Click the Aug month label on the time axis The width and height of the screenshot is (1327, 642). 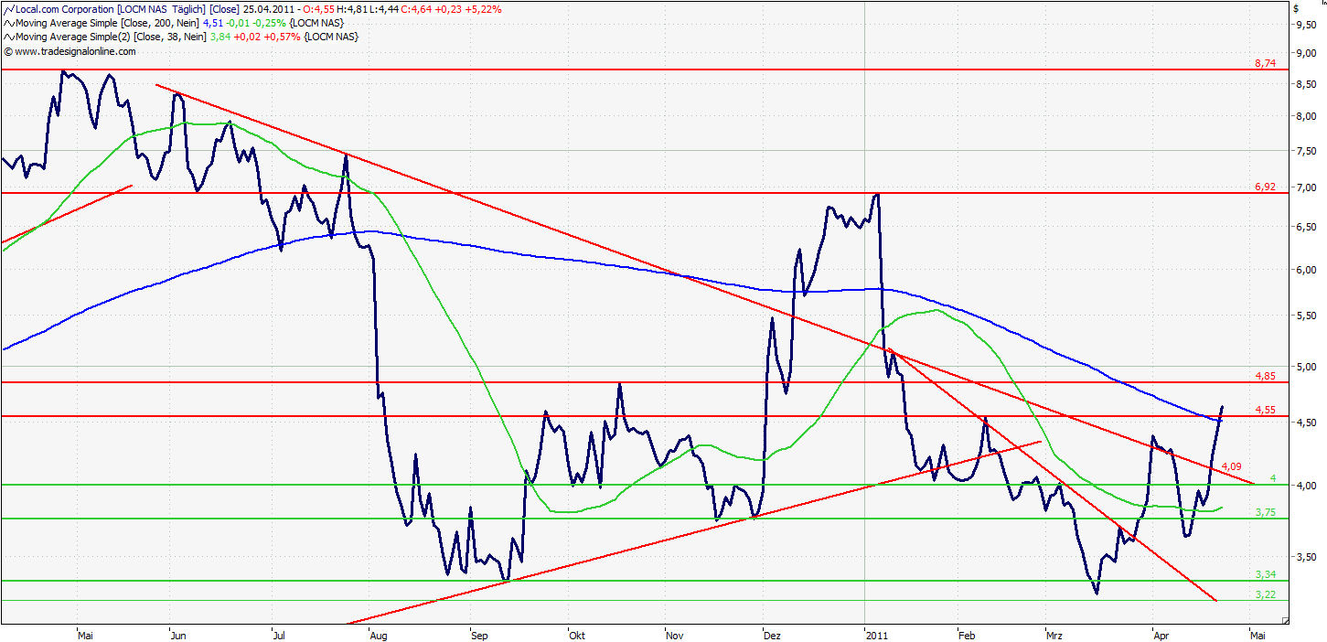[379, 635]
